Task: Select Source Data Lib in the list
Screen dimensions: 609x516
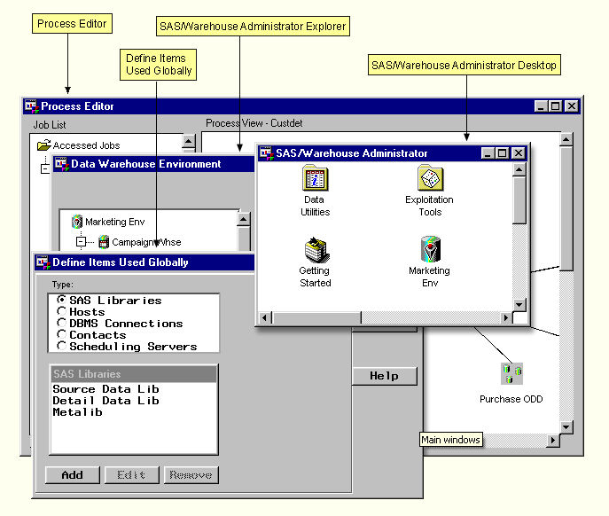Action: (x=106, y=389)
